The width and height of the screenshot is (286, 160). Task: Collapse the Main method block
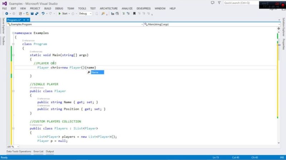tap(13, 55)
